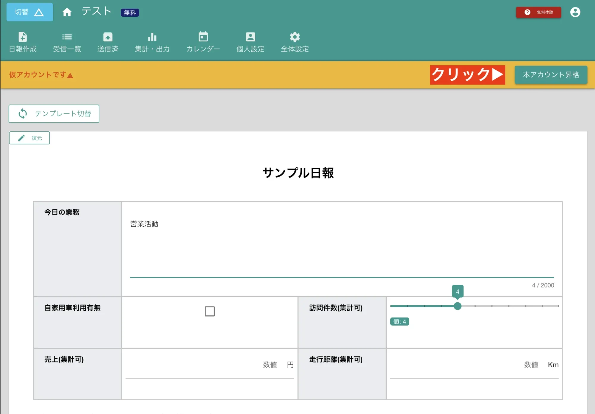The height and width of the screenshot is (414, 595).
Task: Open the 受信一覧 received list icon
Action: 67,42
